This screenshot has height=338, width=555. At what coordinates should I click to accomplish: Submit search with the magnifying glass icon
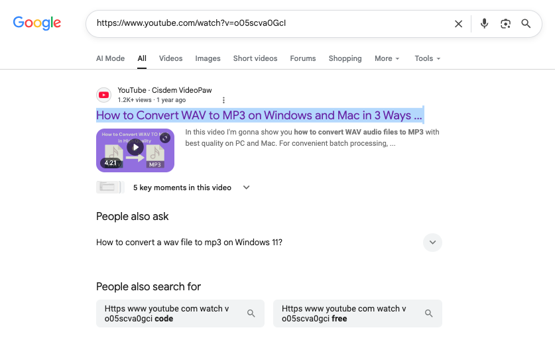[x=526, y=24]
